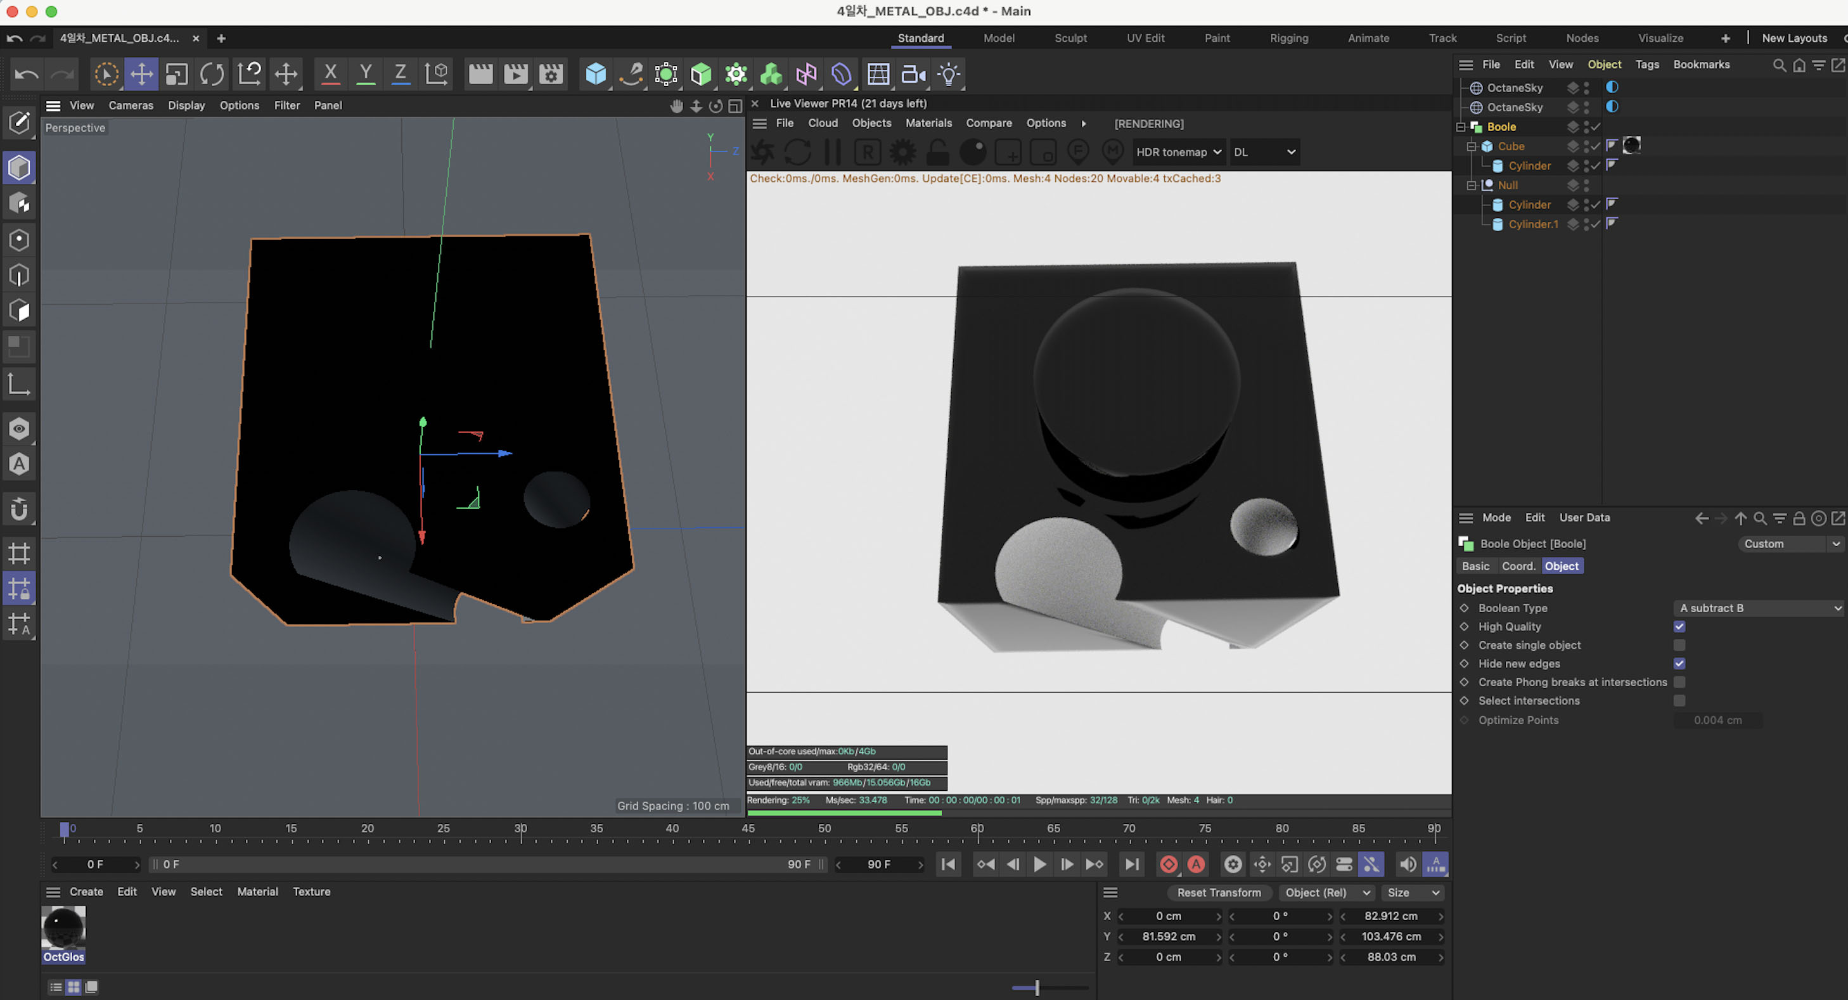1848x1000 pixels.
Task: Toggle X axis lock
Action: [x=330, y=74]
